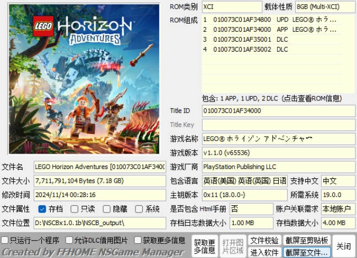Click the 载体性质 8GB (Multi-XCI) field
The image size is (357, 258).
click(x=325, y=7)
